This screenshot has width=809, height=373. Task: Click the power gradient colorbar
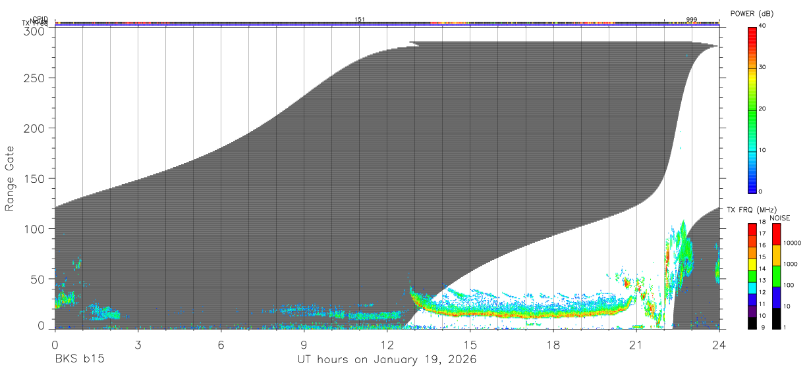[752, 110]
